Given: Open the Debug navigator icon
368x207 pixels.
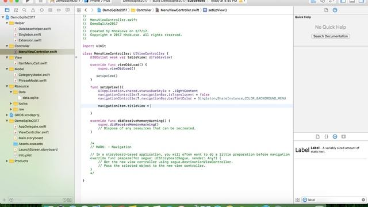Looking at the screenshot, I should coord(50,10).
